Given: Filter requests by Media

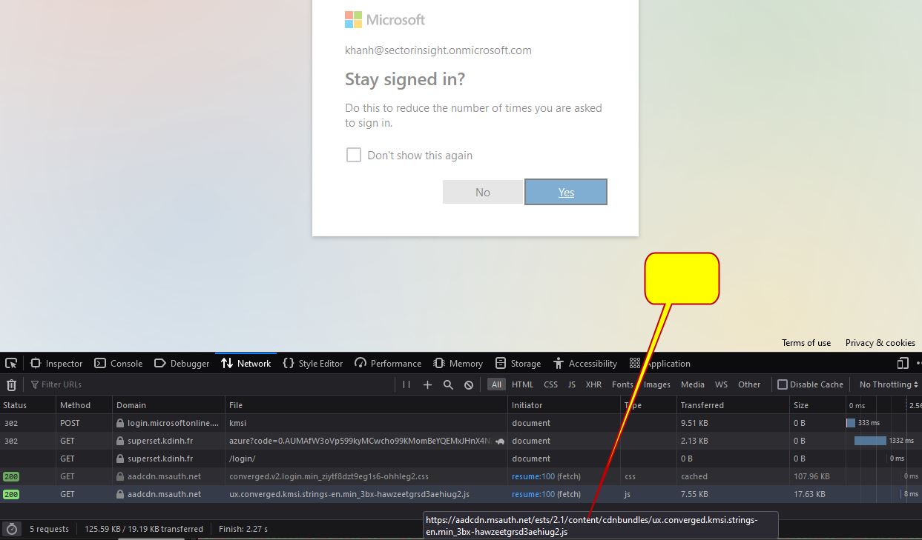Looking at the screenshot, I should coord(693,384).
